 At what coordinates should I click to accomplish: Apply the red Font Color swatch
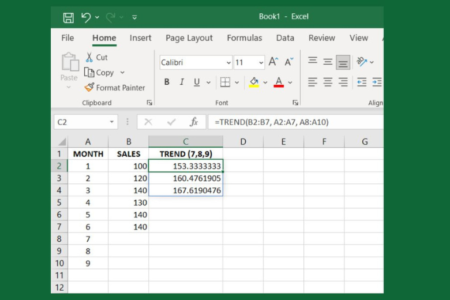(279, 82)
